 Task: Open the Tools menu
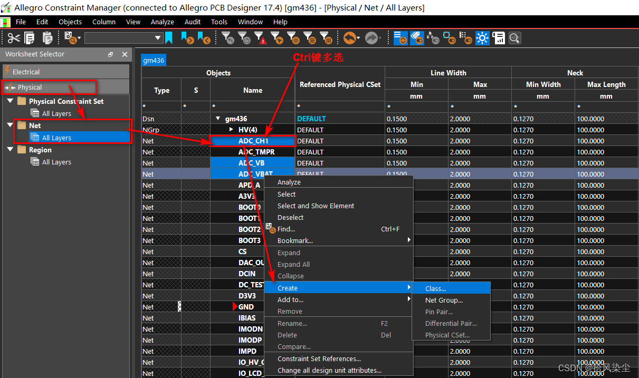[x=219, y=22]
